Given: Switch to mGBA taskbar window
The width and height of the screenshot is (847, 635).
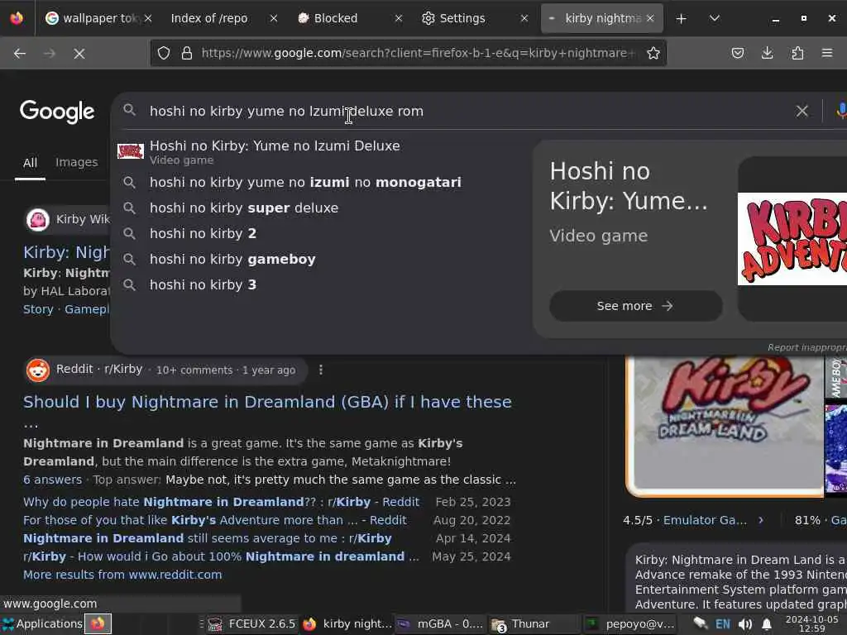Looking at the screenshot, I should click(440, 623).
